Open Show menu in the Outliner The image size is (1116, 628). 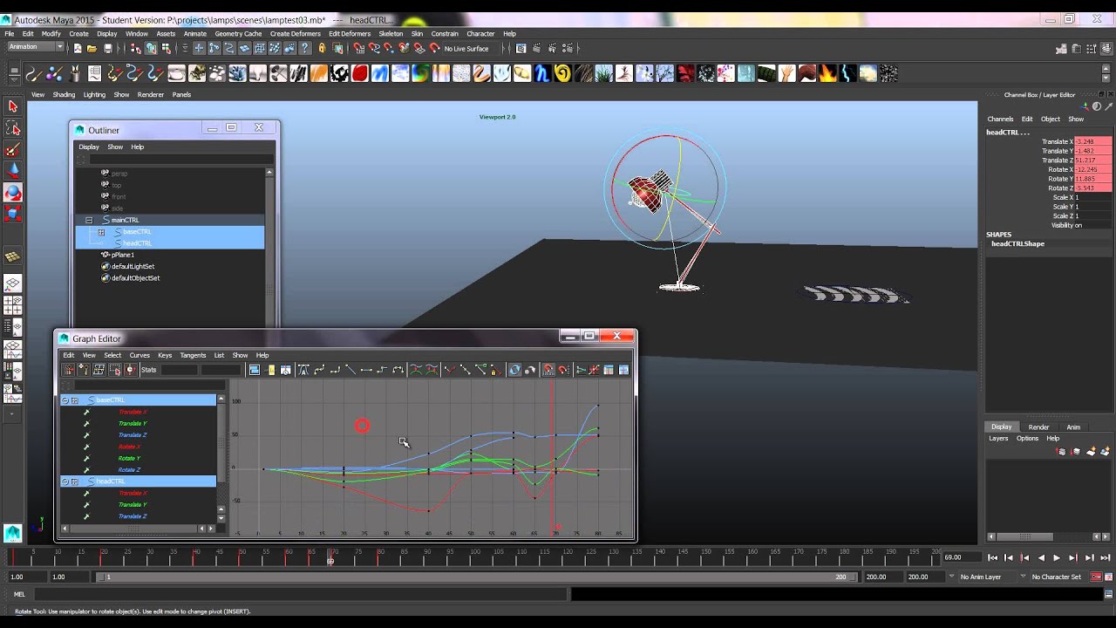click(x=115, y=147)
